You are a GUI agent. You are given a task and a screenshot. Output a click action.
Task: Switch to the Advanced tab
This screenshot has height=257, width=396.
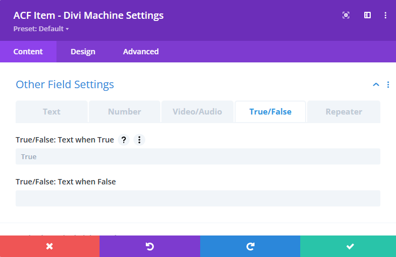tap(140, 52)
